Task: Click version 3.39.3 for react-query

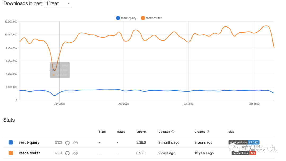Action: tap(141, 142)
